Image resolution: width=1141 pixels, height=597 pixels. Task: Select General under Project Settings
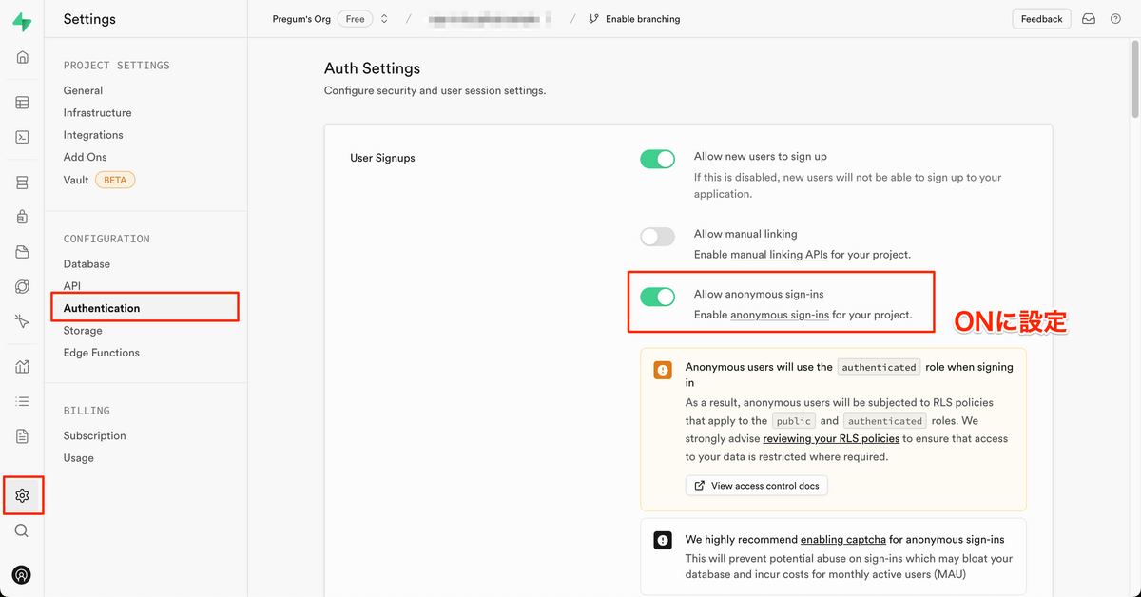(83, 89)
